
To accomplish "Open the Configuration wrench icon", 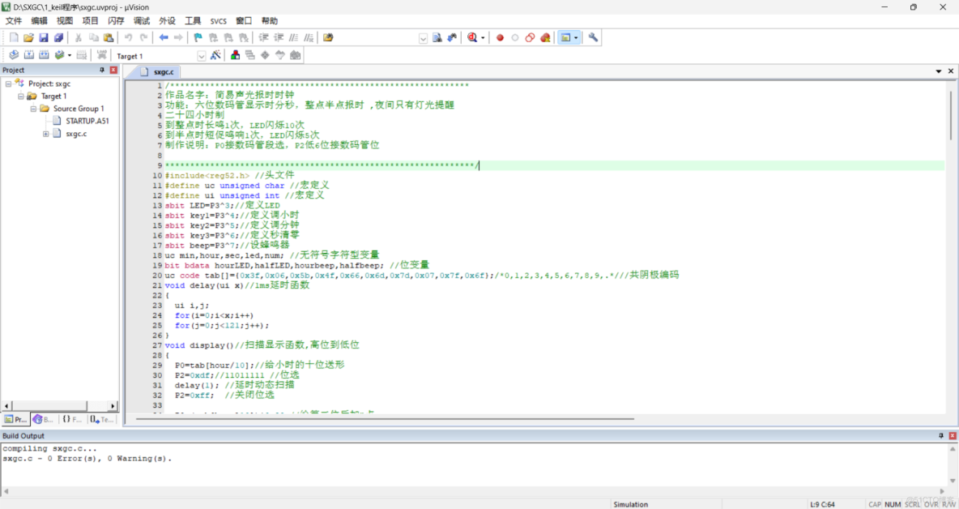I will (593, 38).
